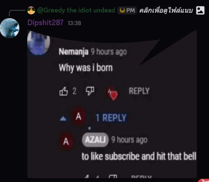The width and height of the screenshot is (209, 182).
Task: Click the AZALI name badge
Action: tap(95, 140)
